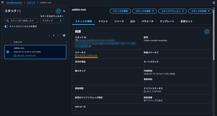Screen dimensions: 217x116
Task: Click the stack creation timestamp in list
Action: coord(27,52)
